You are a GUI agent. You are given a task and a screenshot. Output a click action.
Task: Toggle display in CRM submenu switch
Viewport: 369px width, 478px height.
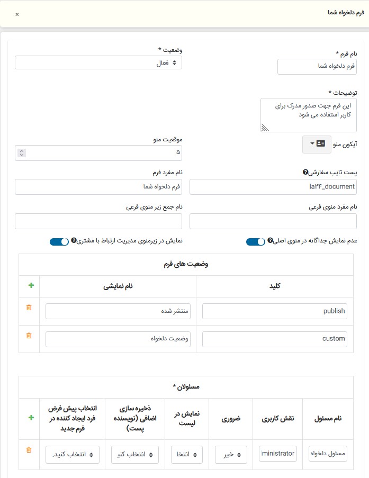[x=59, y=242]
